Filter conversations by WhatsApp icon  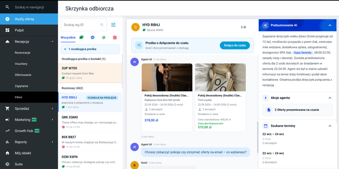(x=103, y=37)
